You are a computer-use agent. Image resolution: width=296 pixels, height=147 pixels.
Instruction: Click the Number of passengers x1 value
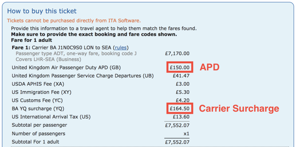(187, 134)
